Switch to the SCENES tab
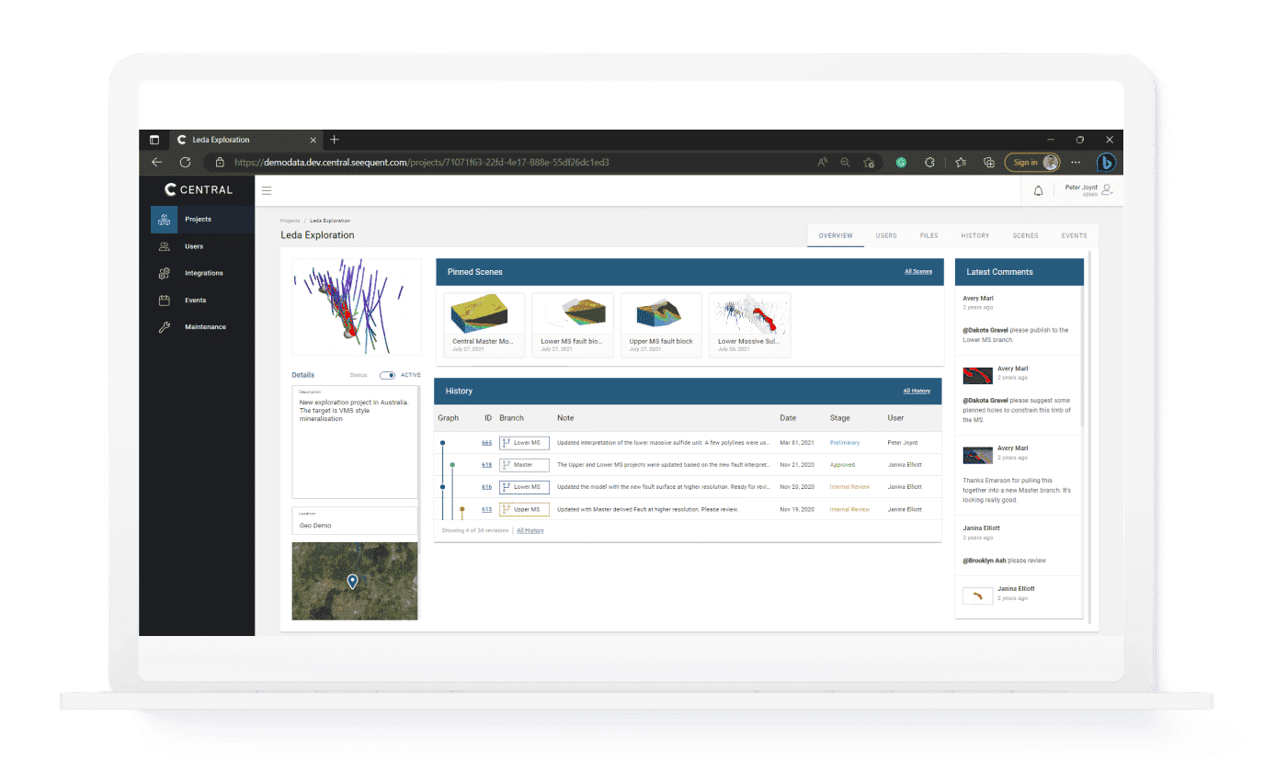 click(1025, 235)
